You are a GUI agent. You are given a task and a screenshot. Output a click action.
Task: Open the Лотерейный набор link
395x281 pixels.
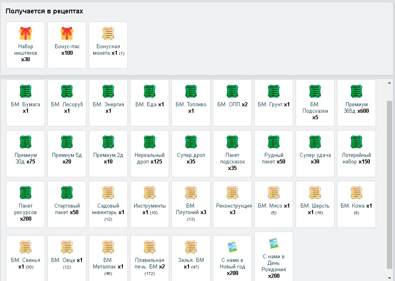[x=356, y=158]
